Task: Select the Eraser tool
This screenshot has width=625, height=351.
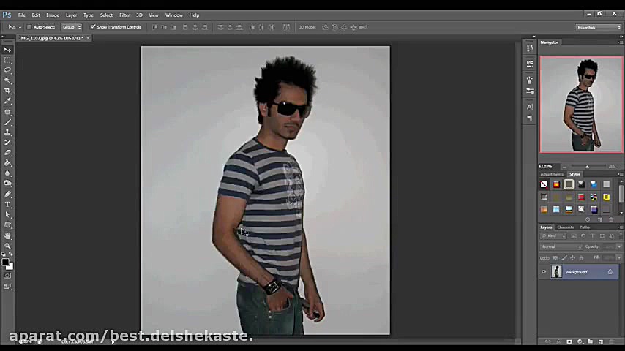Action: pyautogui.click(x=7, y=153)
